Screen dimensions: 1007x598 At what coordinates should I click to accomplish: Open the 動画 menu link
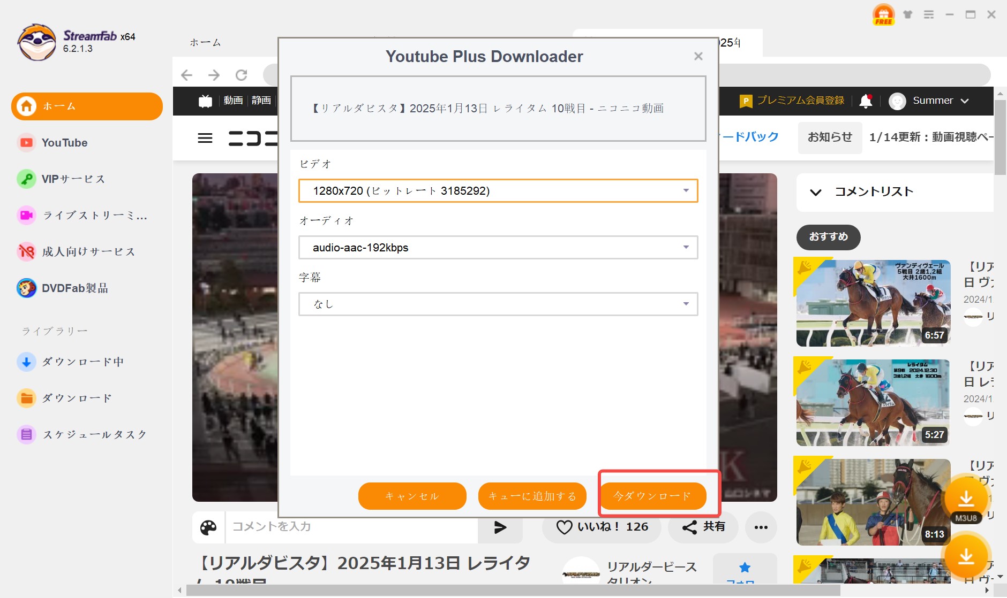[x=233, y=101]
